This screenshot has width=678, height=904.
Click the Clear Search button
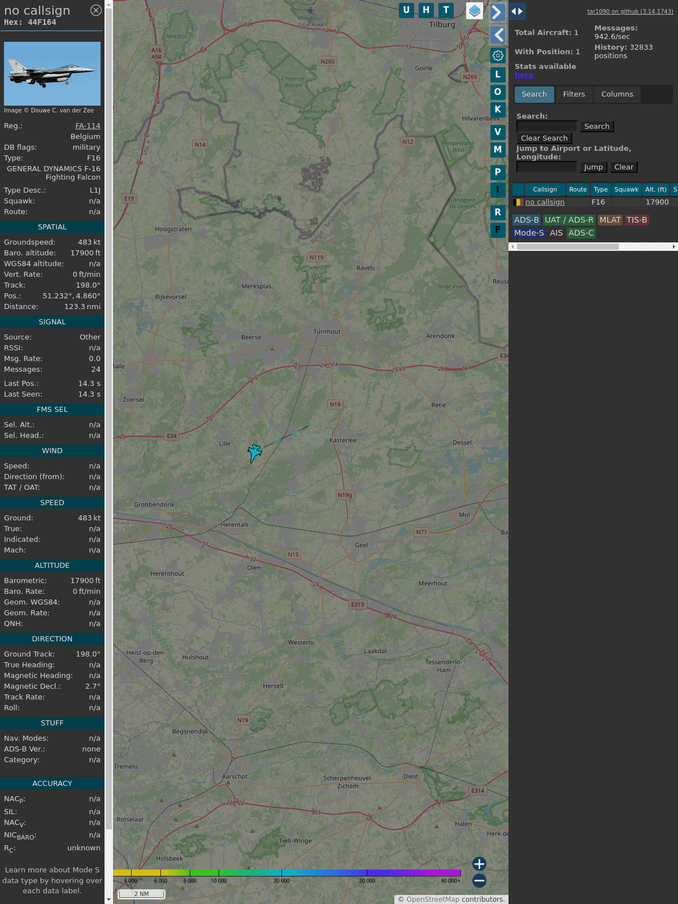[x=544, y=138]
